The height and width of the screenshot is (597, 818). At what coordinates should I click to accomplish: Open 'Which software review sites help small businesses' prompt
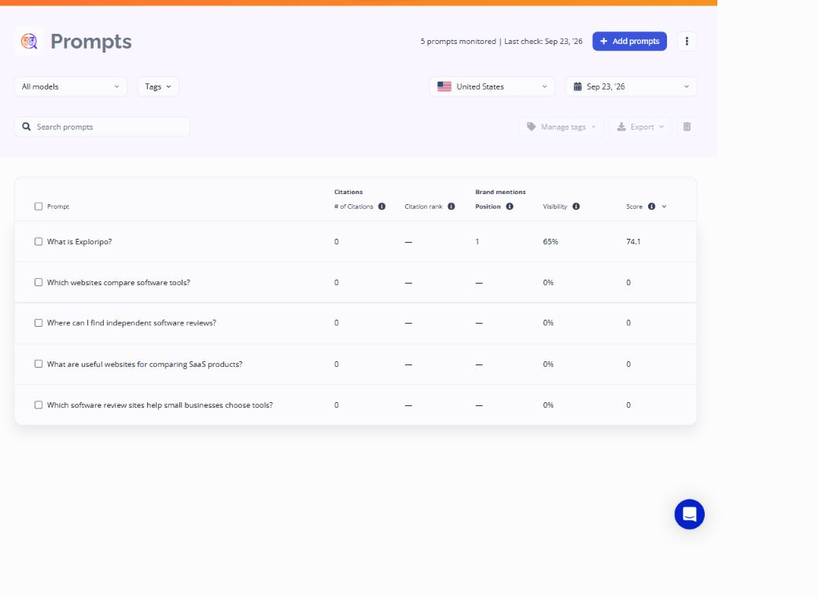point(160,405)
